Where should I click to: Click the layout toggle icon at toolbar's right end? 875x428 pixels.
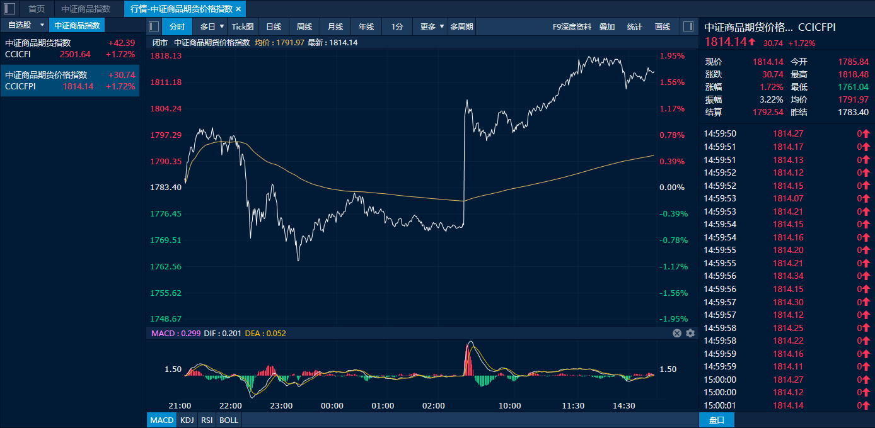point(688,26)
